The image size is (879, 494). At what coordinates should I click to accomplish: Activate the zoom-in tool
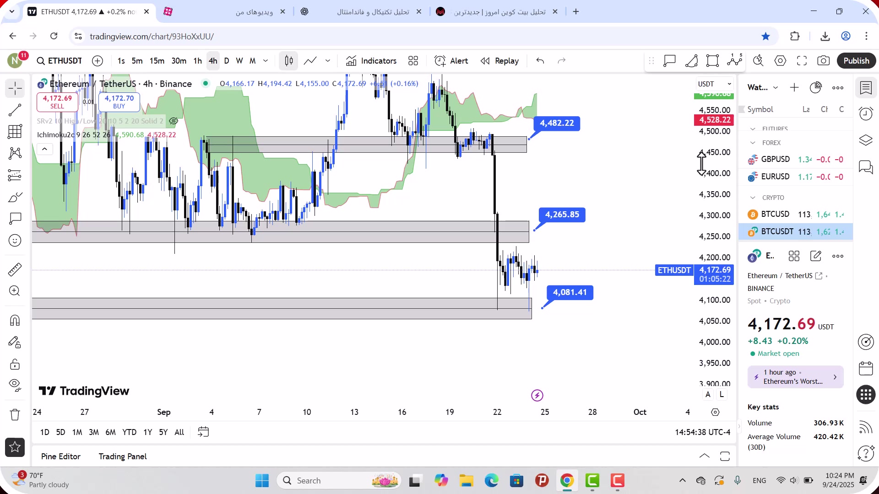(x=15, y=291)
